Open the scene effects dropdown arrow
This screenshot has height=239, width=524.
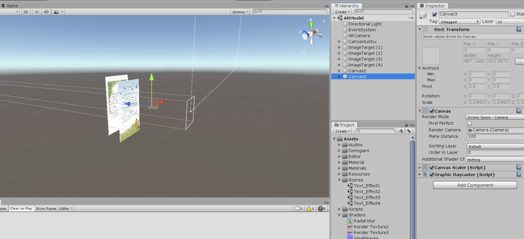pos(62,12)
